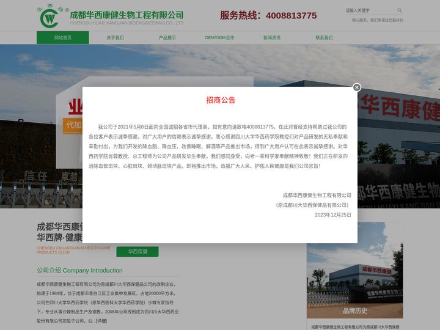
Task: Click the search magnifier icon
Action: pyautogui.click(x=400, y=10)
